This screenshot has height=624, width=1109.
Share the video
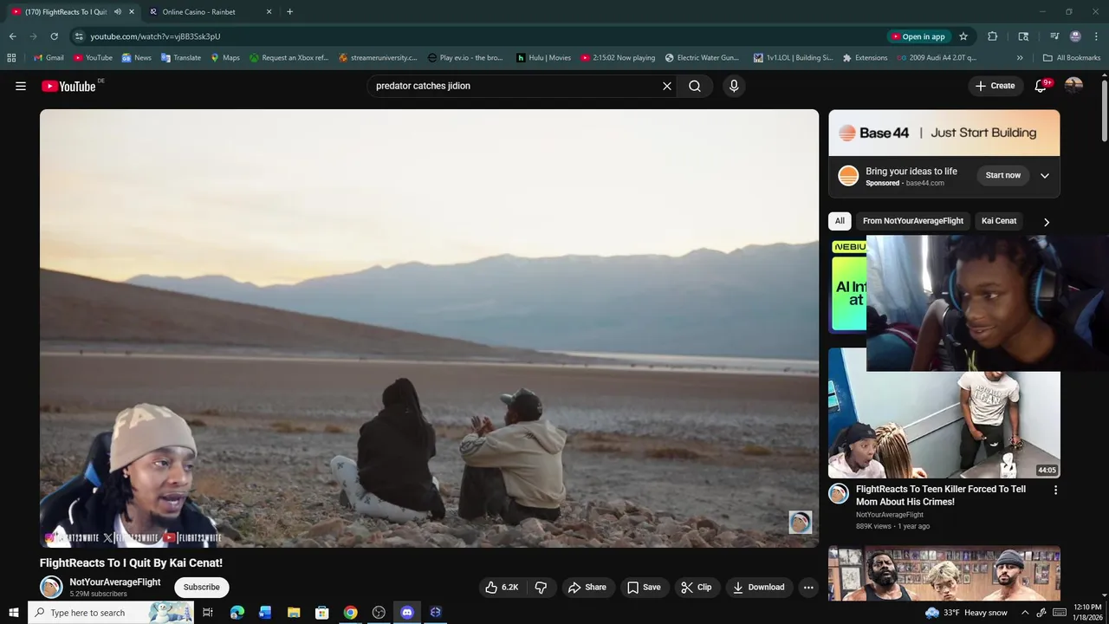tap(587, 588)
